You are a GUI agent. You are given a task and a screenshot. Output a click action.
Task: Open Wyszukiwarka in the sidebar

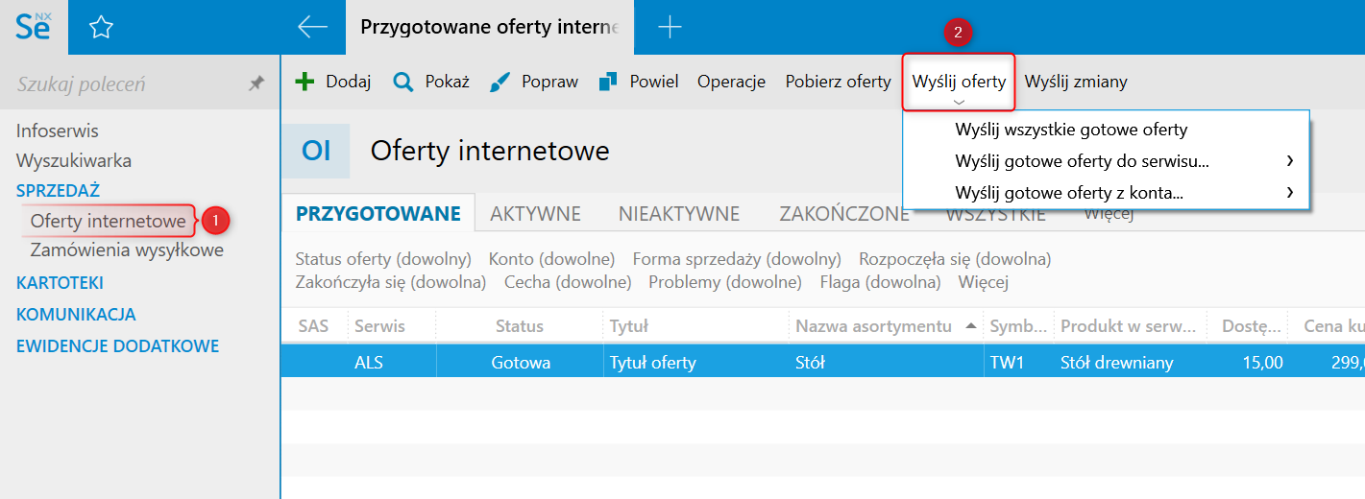[74, 160]
